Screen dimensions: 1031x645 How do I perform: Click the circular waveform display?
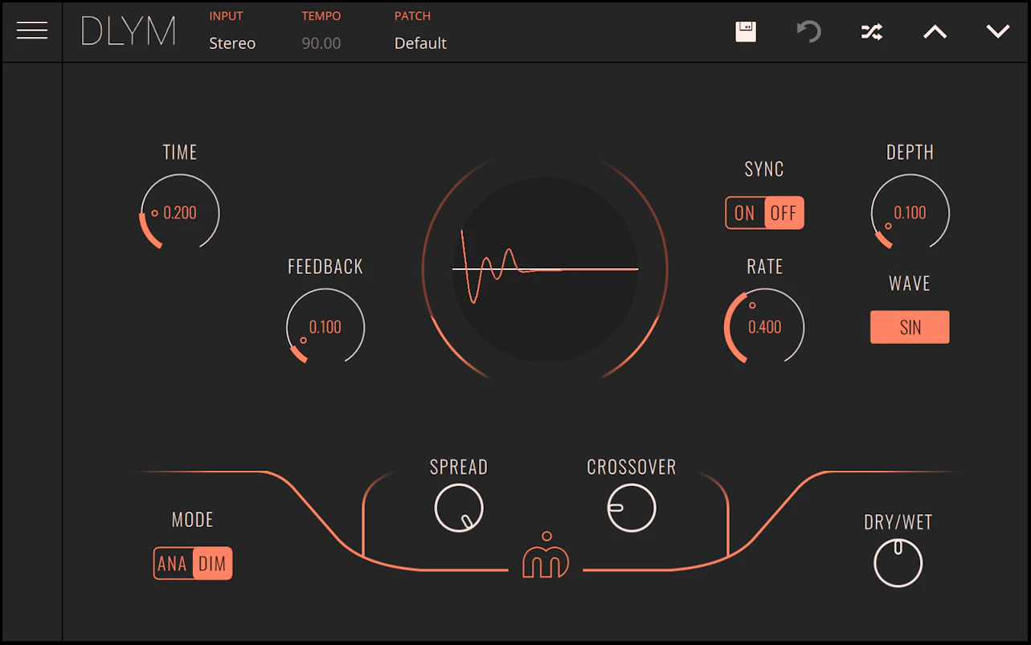(546, 269)
